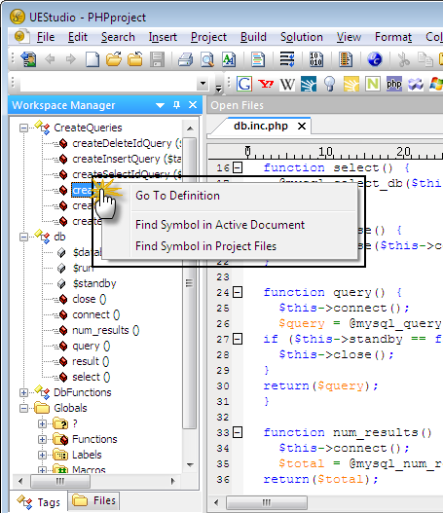Viewport: 443px width, 513px height.
Task: Click the first toolbar icon with person
Action: coord(29,59)
